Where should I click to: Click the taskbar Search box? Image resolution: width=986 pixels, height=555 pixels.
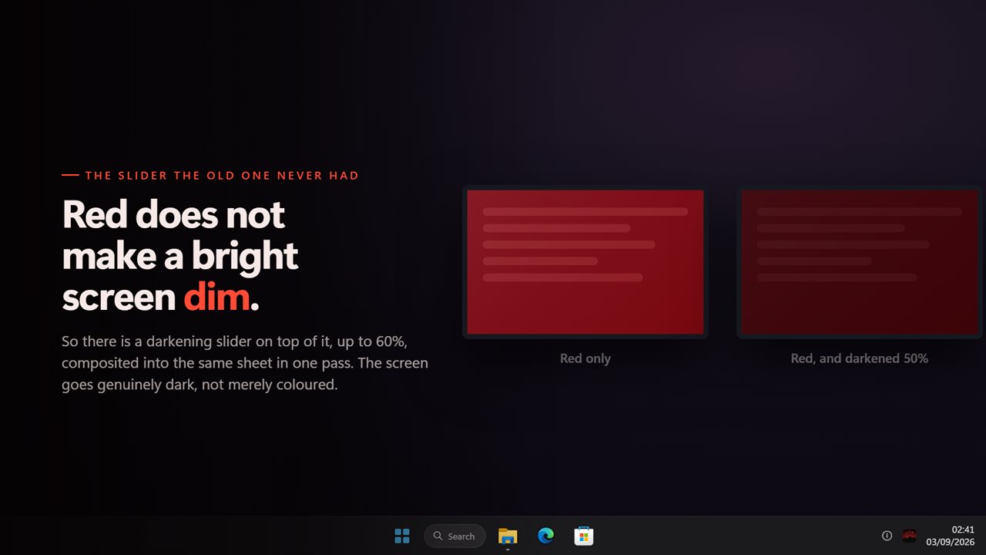[454, 536]
